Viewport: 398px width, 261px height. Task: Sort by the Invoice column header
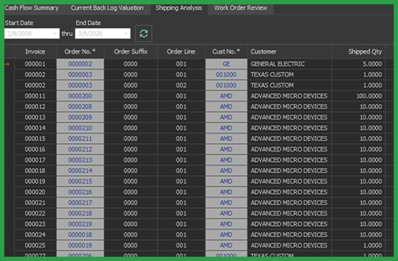(x=35, y=51)
